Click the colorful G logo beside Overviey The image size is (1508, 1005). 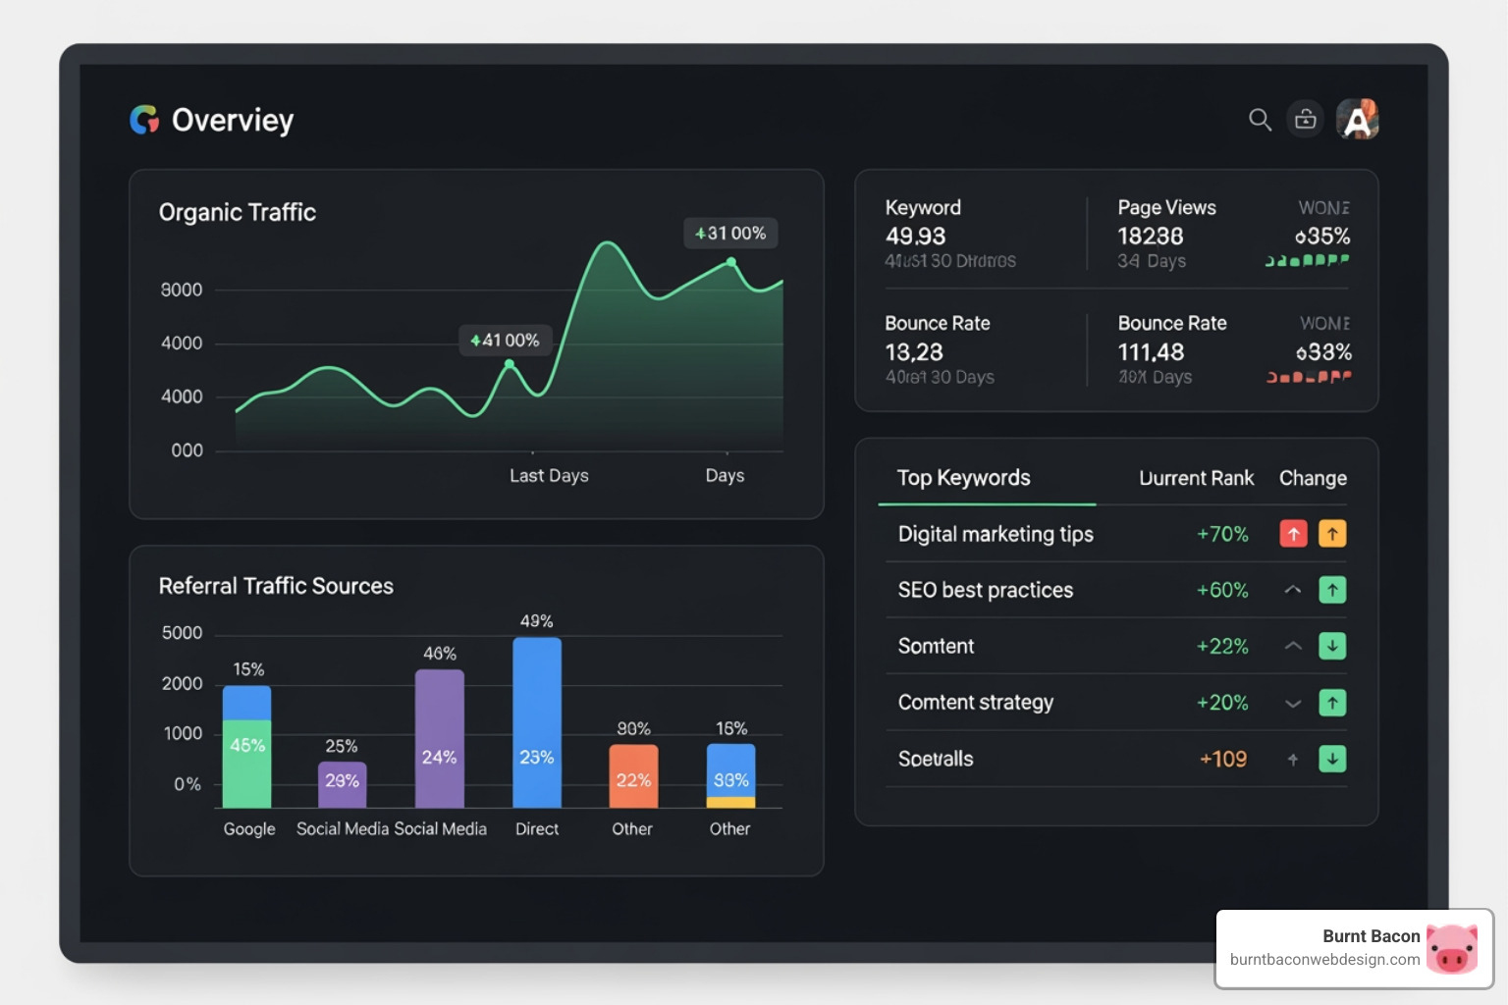pyautogui.click(x=144, y=120)
